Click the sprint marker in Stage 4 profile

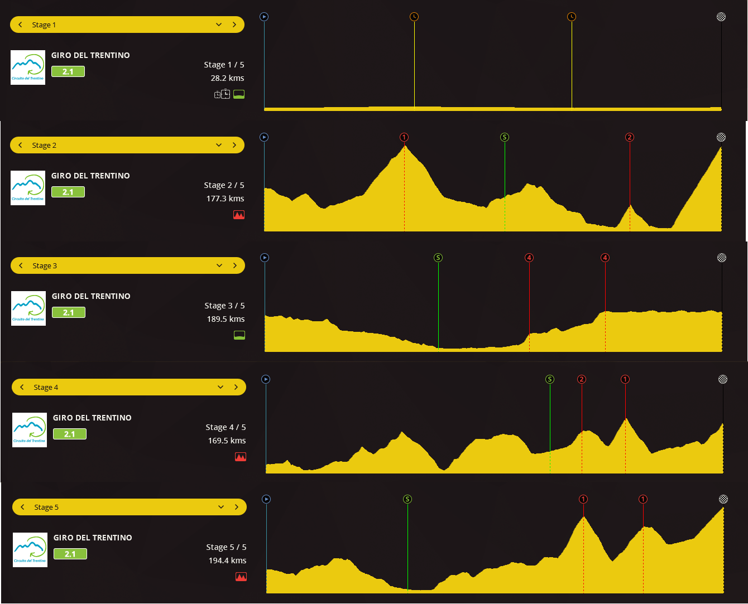click(550, 379)
